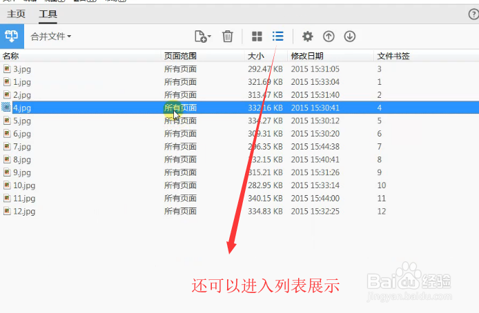479x313 pixels.
Task: Click 所有页面 in the 12.jpg row
Action: point(180,211)
